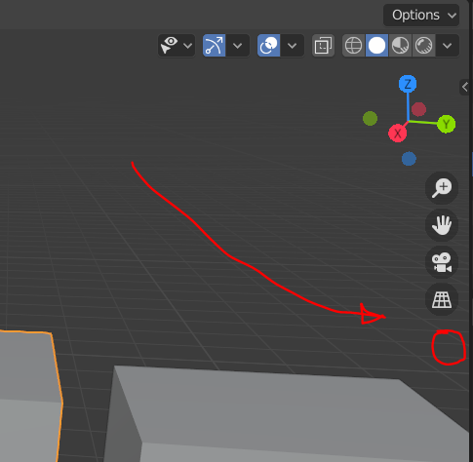This screenshot has height=462, width=473.
Task: Toggle X-Ray mode
Action: click(x=323, y=46)
